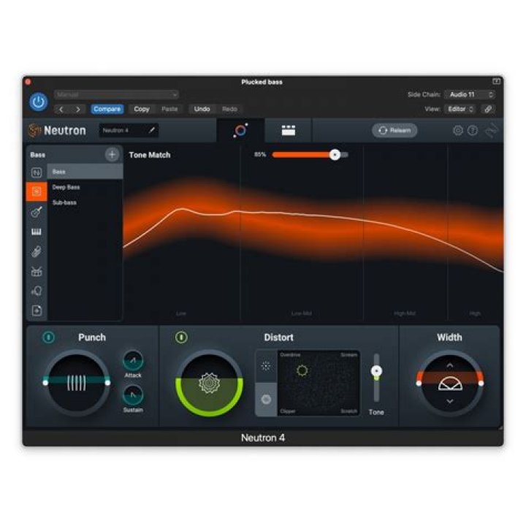
Task: Toggle the Compare button
Action: point(107,109)
